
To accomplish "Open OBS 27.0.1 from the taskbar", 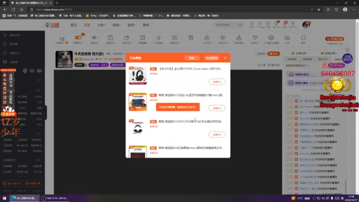I will click(54, 198).
